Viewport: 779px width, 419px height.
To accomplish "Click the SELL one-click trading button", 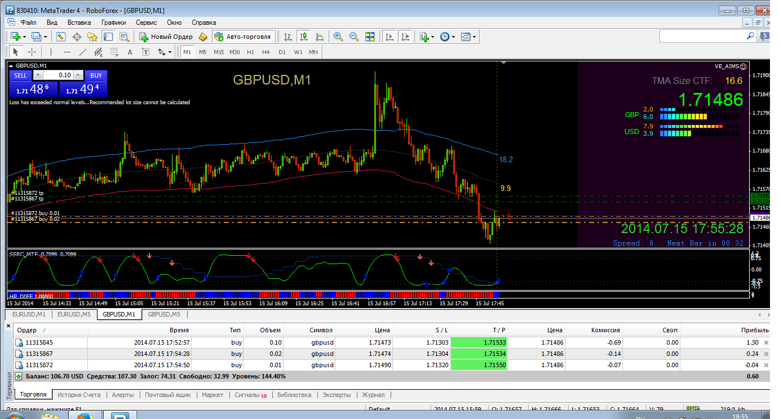I will click(21, 75).
